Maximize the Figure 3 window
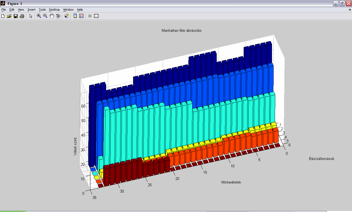 [x=342, y=4]
